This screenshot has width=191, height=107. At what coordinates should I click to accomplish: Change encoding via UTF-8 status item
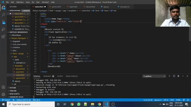(x=166, y=100)
